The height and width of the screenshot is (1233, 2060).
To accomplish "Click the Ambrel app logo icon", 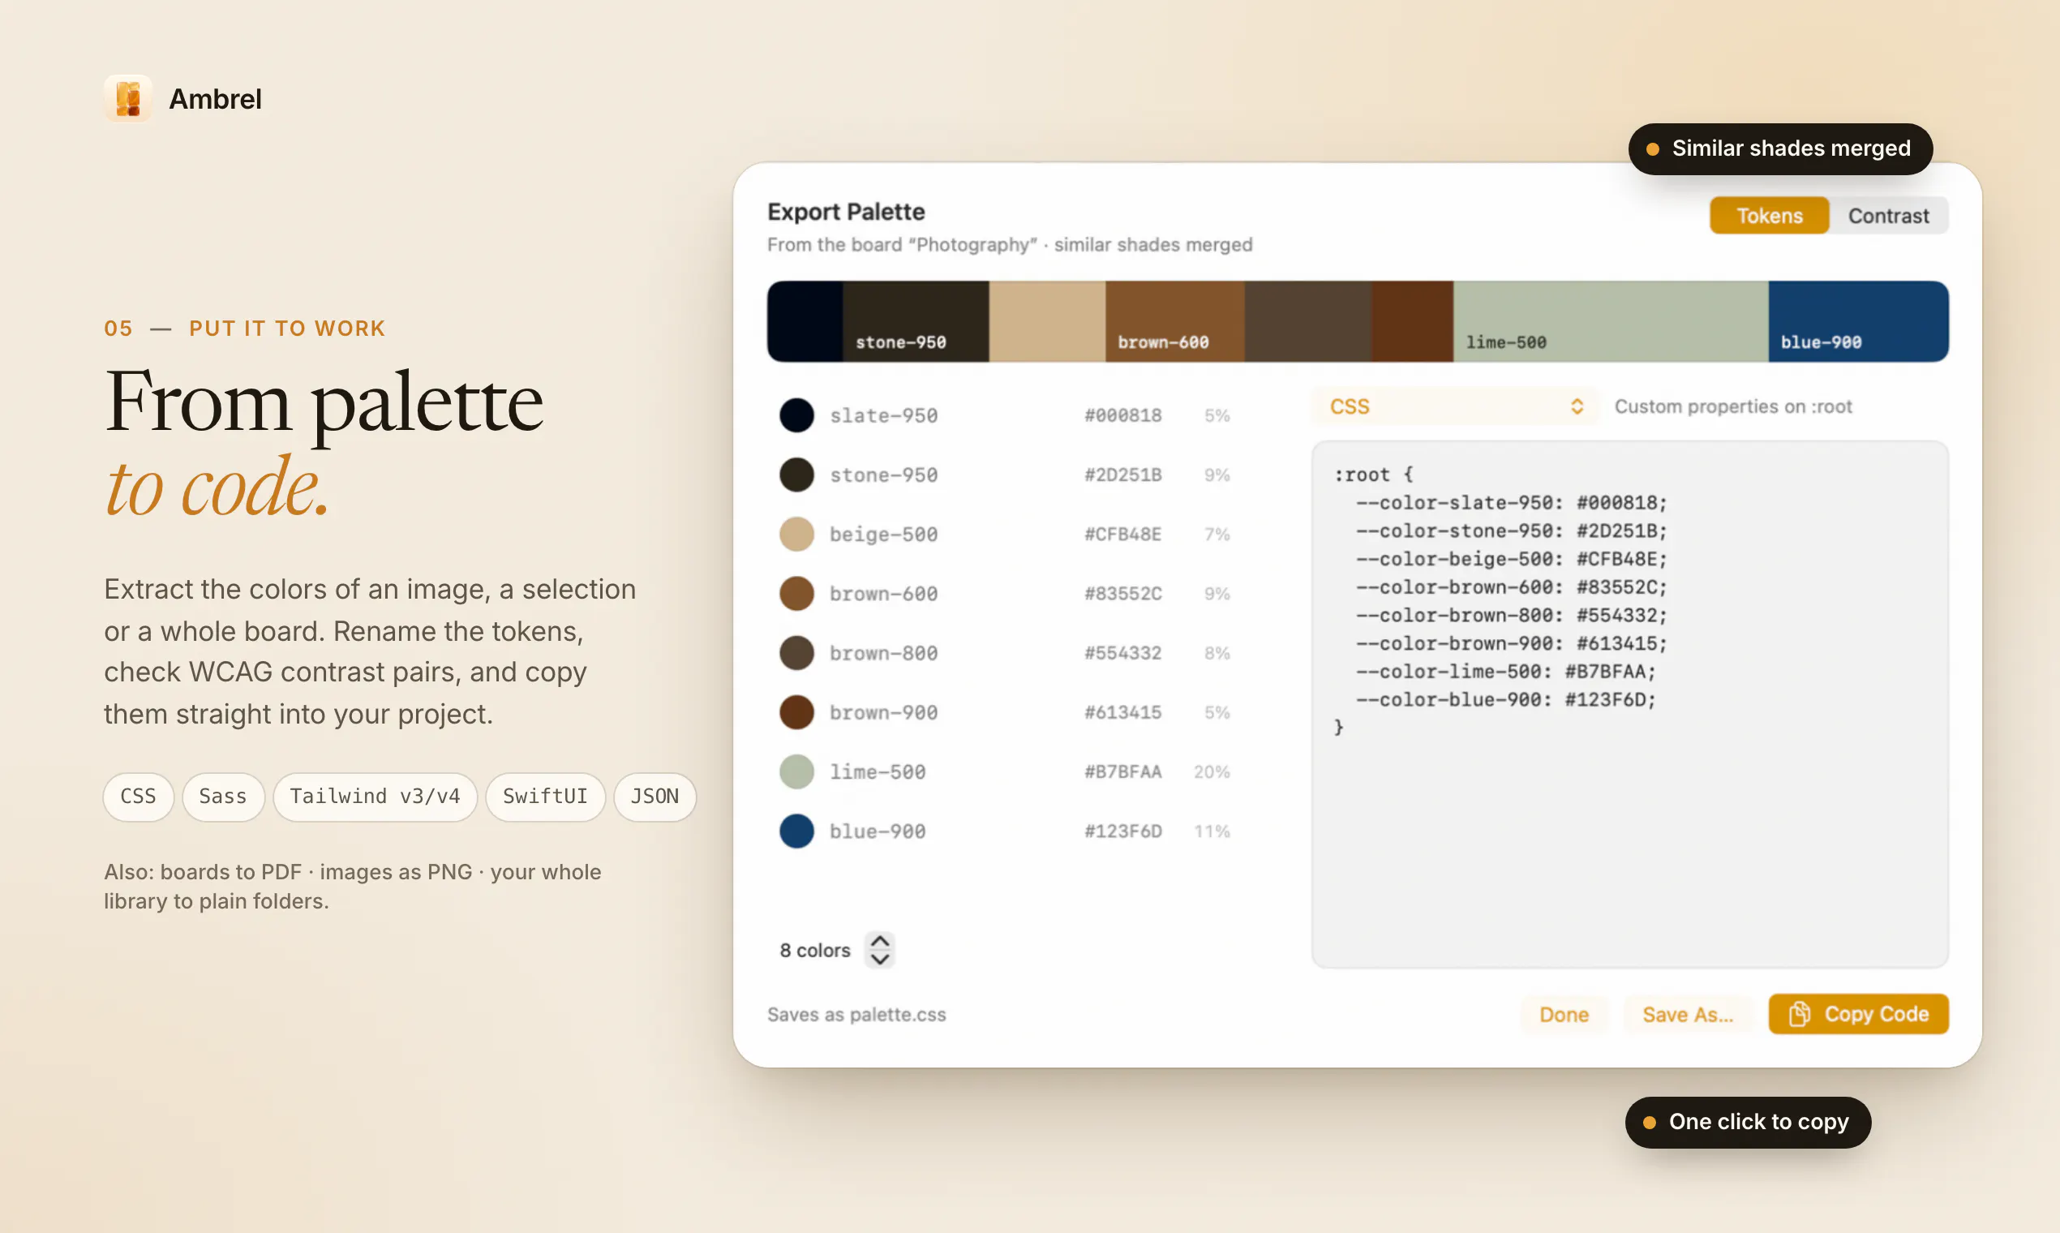I will tap(128, 99).
